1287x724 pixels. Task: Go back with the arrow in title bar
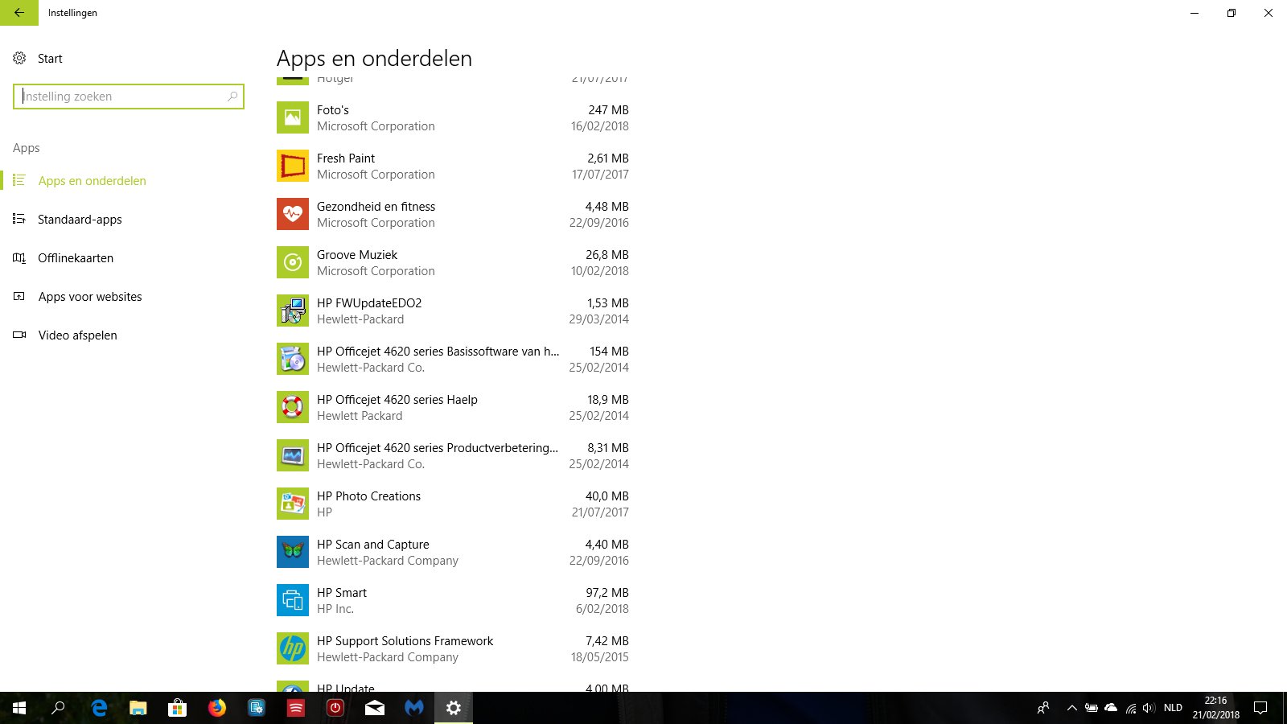pyautogui.click(x=19, y=13)
